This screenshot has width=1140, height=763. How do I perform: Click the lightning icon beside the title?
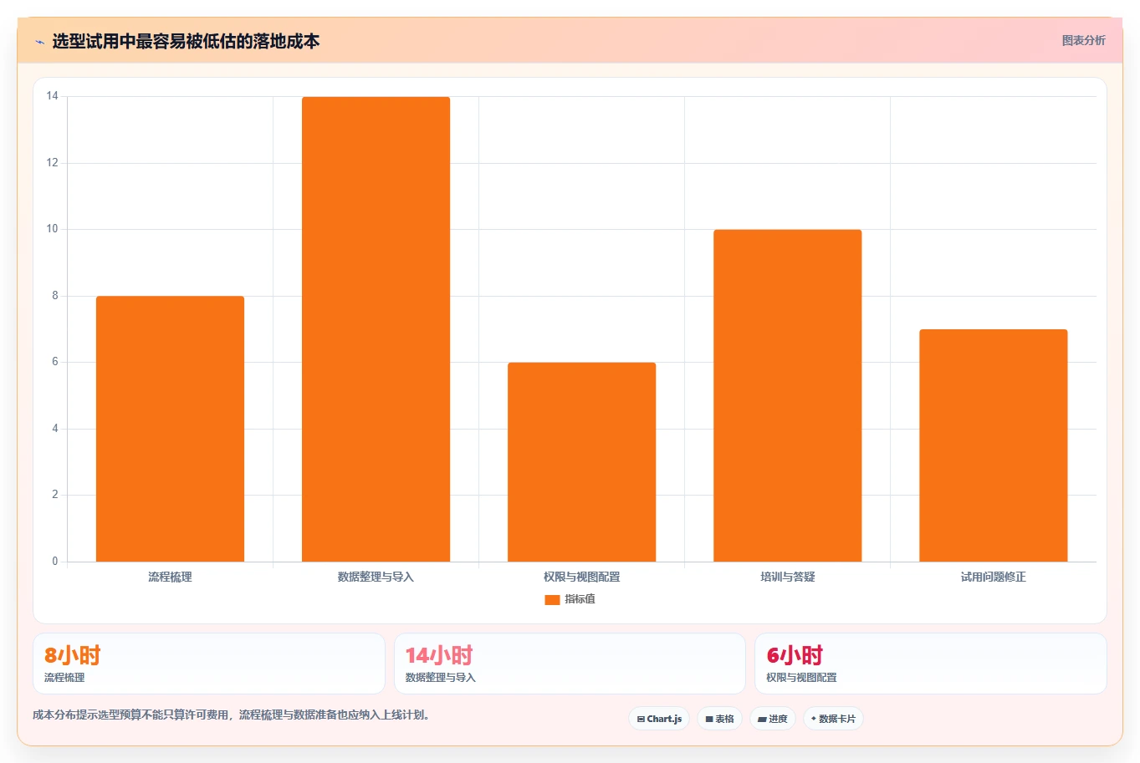pos(39,42)
